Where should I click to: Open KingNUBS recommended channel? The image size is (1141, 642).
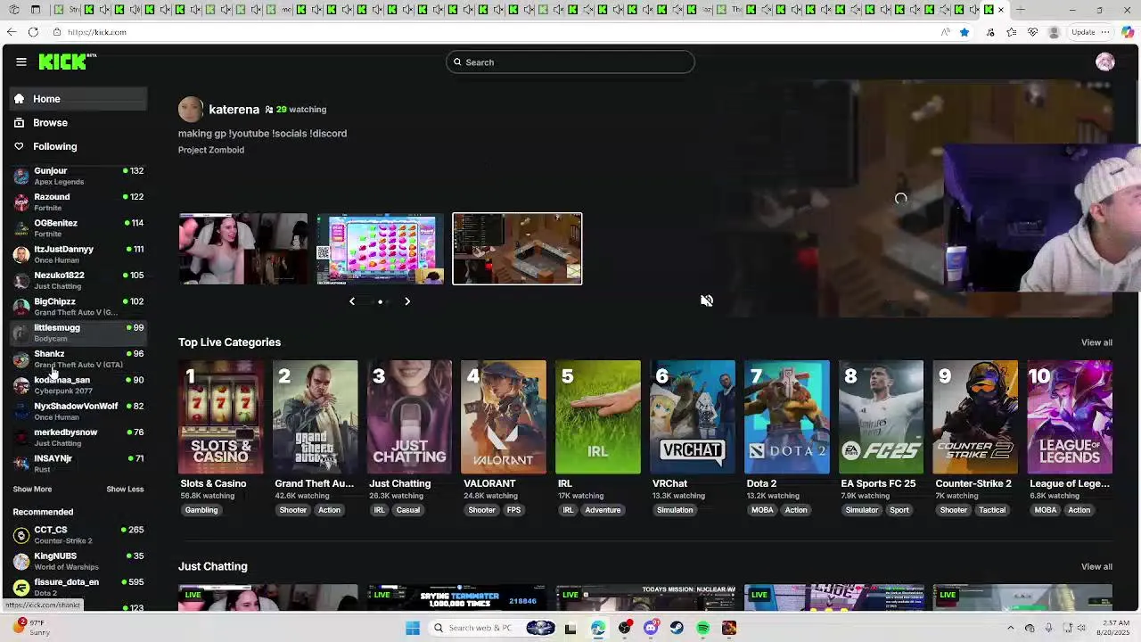pyautogui.click(x=78, y=561)
